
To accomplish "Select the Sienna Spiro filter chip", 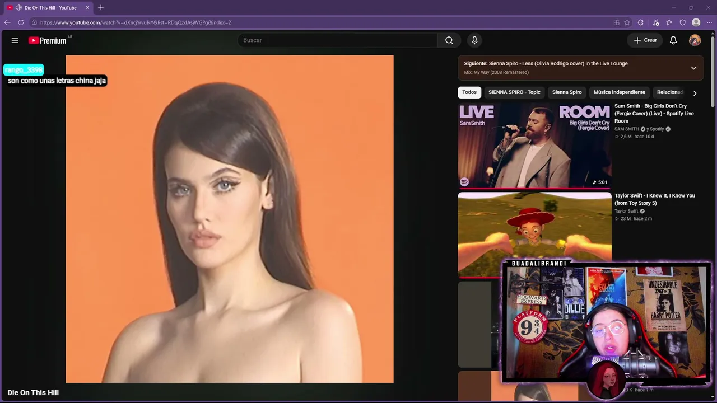I will click(x=567, y=92).
